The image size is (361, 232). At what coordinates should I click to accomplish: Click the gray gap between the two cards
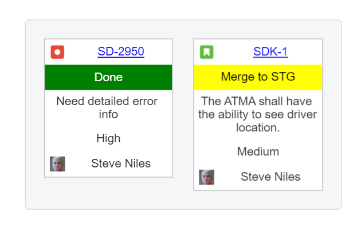click(183, 114)
